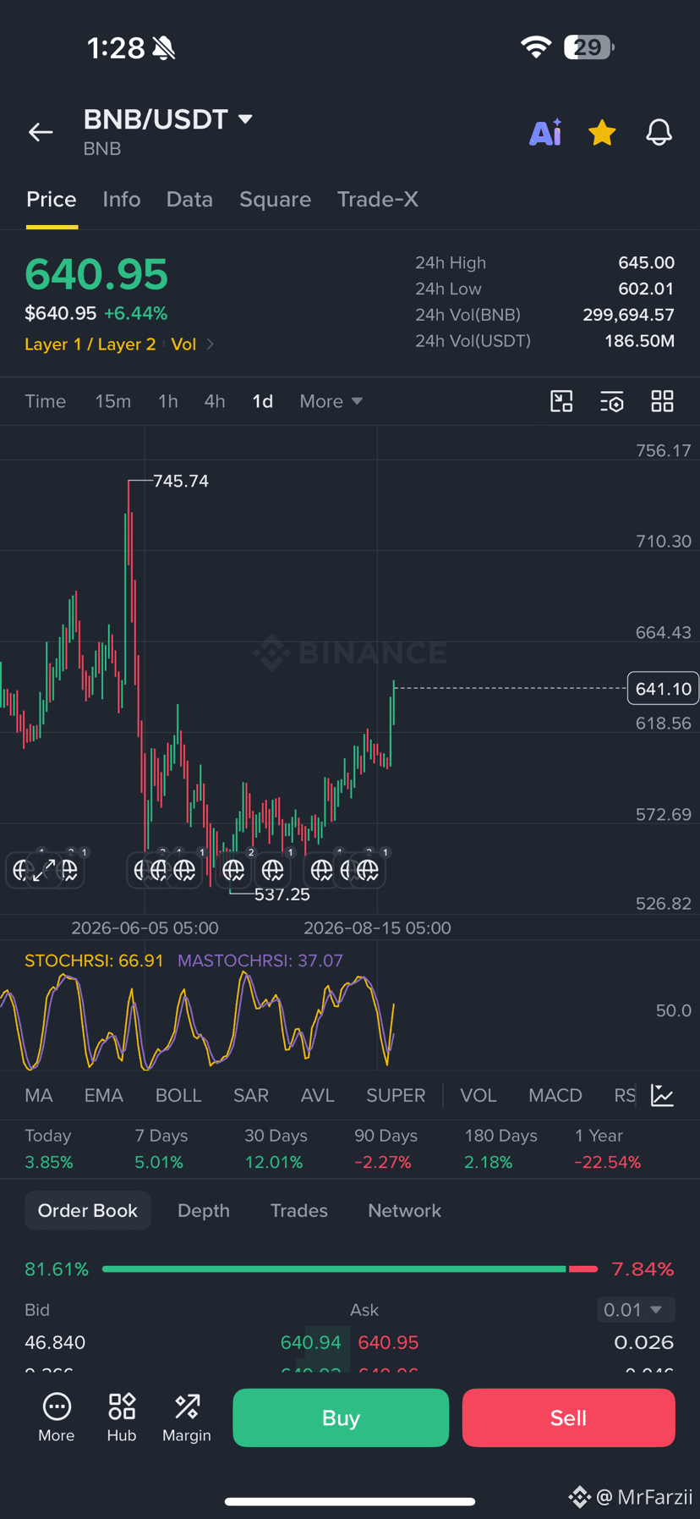The height and width of the screenshot is (1519, 700).
Task: Select the 4h chart interval
Action: pos(215,401)
